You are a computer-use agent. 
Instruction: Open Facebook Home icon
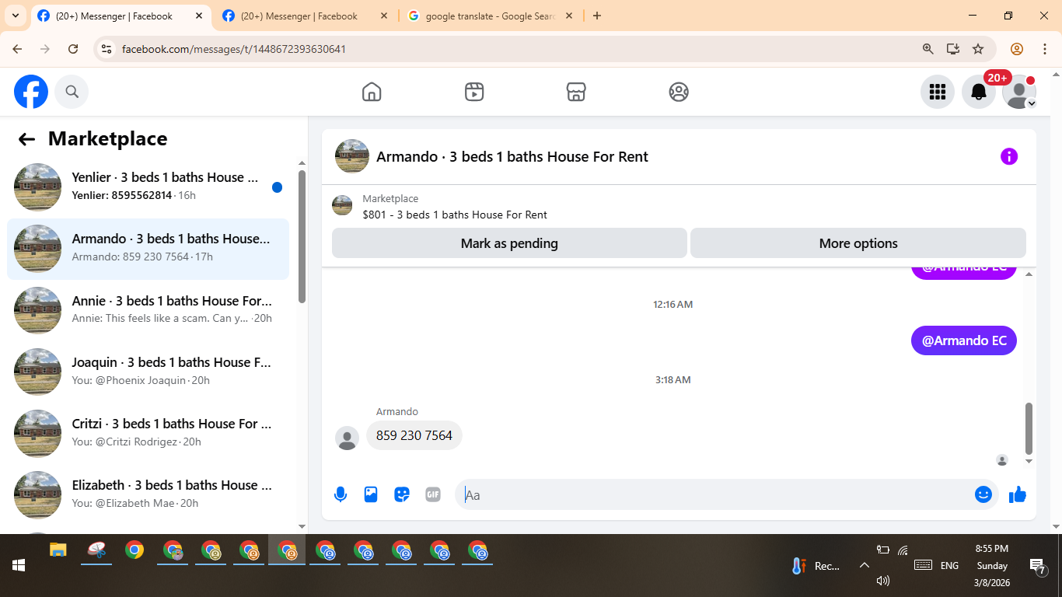tap(372, 92)
